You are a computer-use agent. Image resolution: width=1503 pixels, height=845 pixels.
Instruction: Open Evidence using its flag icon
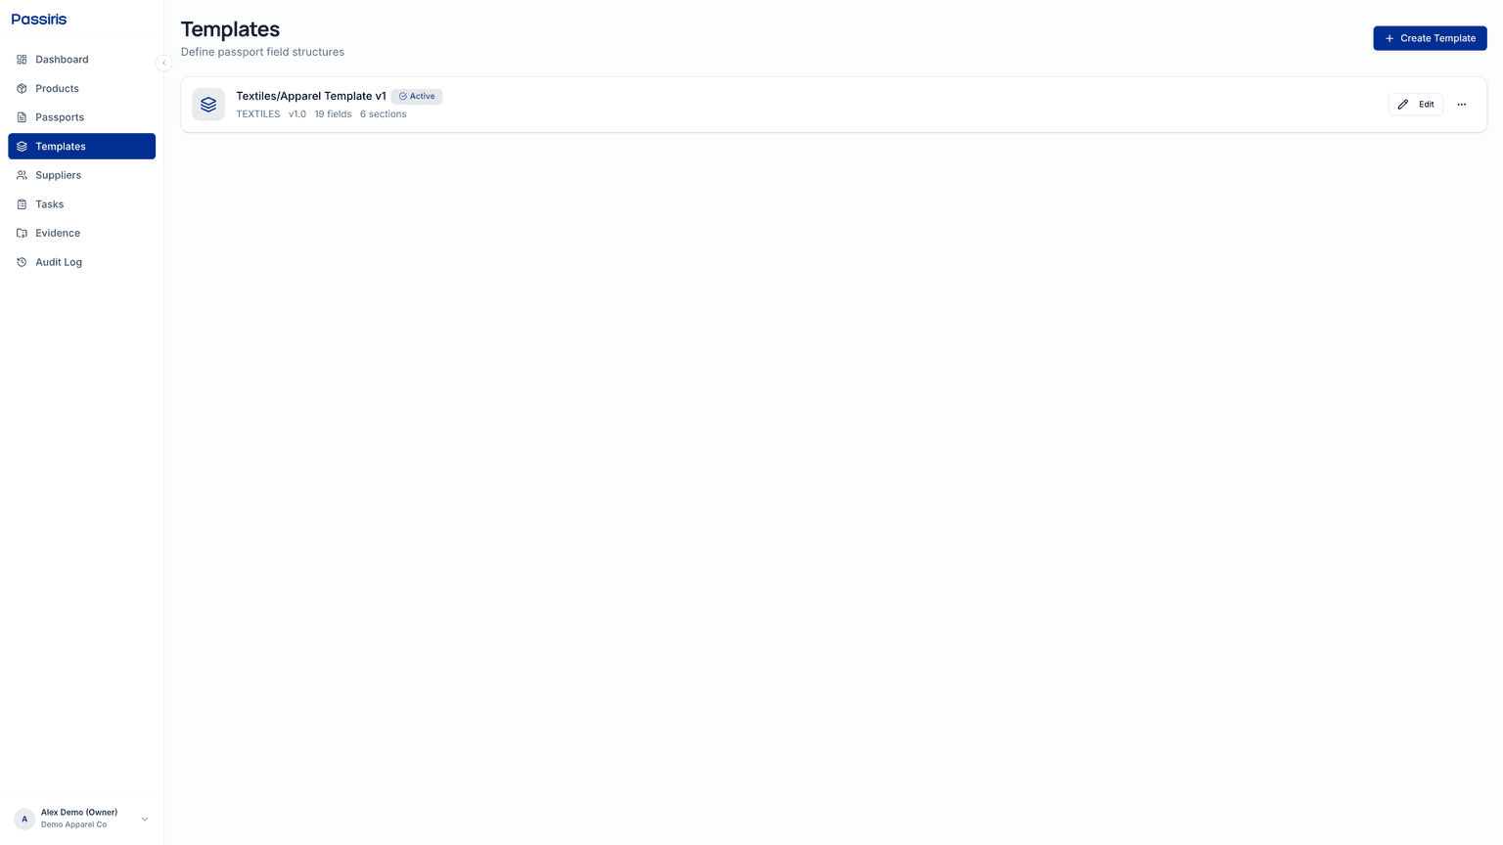(x=21, y=233)
